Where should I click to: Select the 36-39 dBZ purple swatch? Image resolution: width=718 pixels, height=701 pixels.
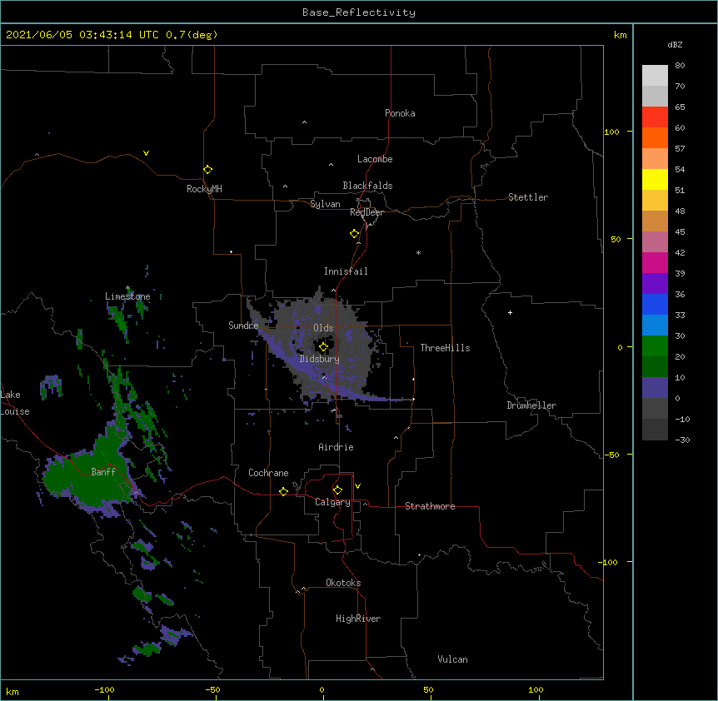655,284
